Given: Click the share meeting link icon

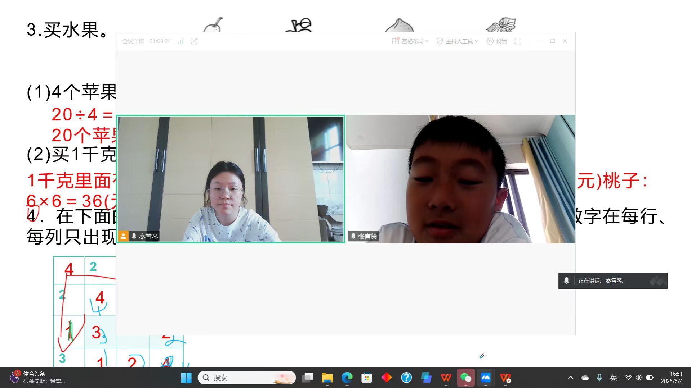Looking at the screenshot, I should click(194, 41).
